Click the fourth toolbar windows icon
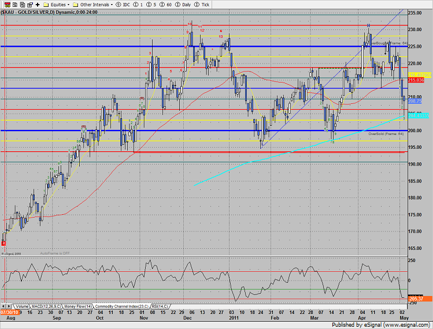433x329 pixels. click(x=30, y=5)
